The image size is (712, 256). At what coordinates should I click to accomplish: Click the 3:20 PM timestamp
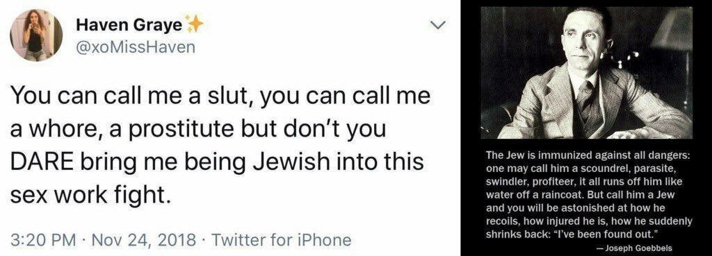42,239
